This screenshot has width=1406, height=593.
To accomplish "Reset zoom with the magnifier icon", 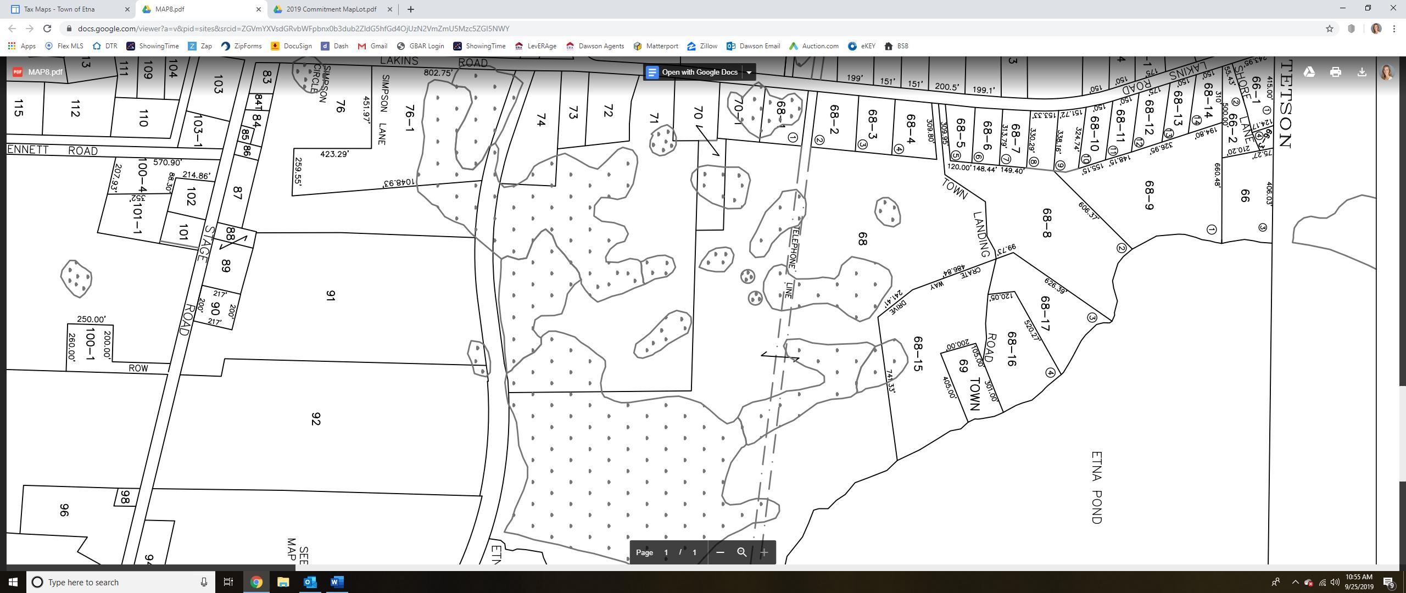I will (742, 552).
